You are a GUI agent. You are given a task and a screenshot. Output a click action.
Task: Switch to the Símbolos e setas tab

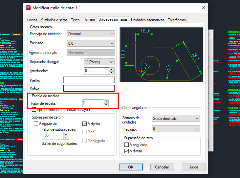(54, 20)
